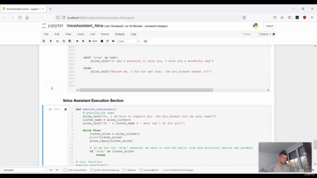
Task: Open the red shield extension icon
Action: point(305,18)
